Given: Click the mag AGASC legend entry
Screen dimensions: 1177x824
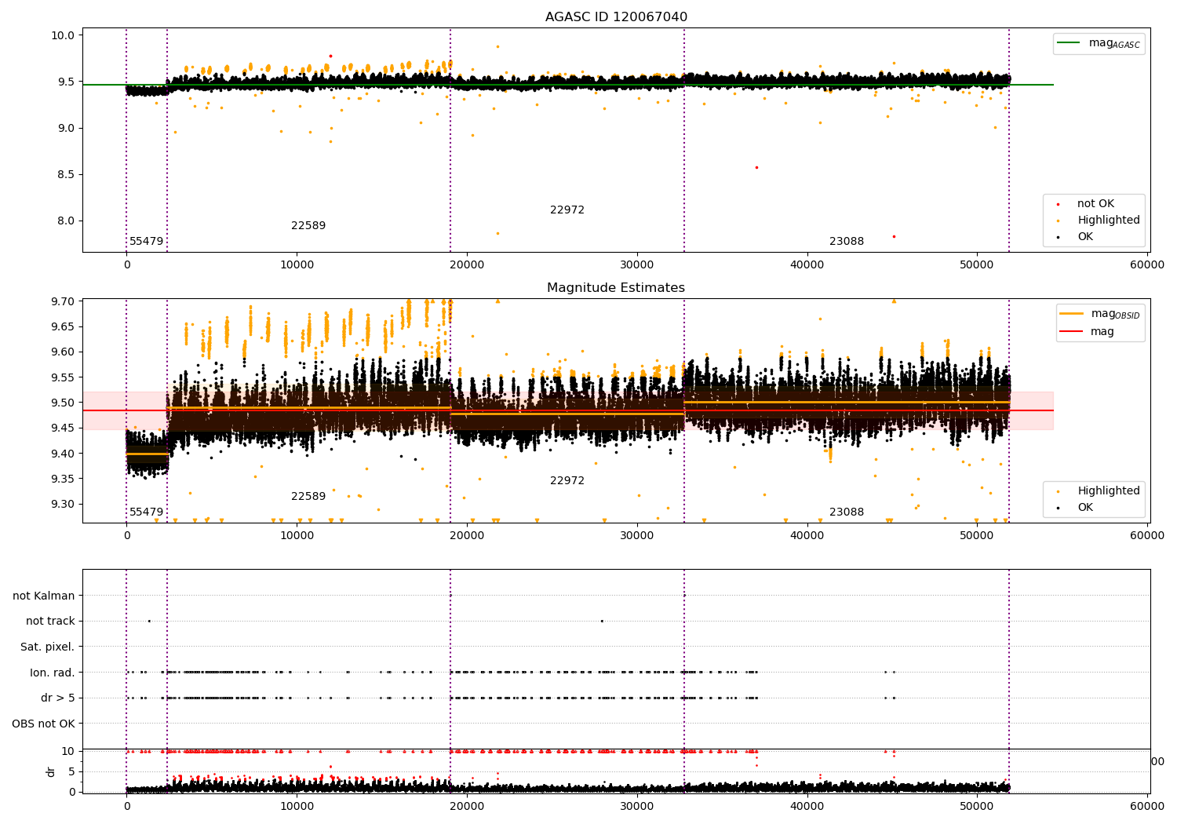Looking at the screenshot, I should coord(1099,44).
